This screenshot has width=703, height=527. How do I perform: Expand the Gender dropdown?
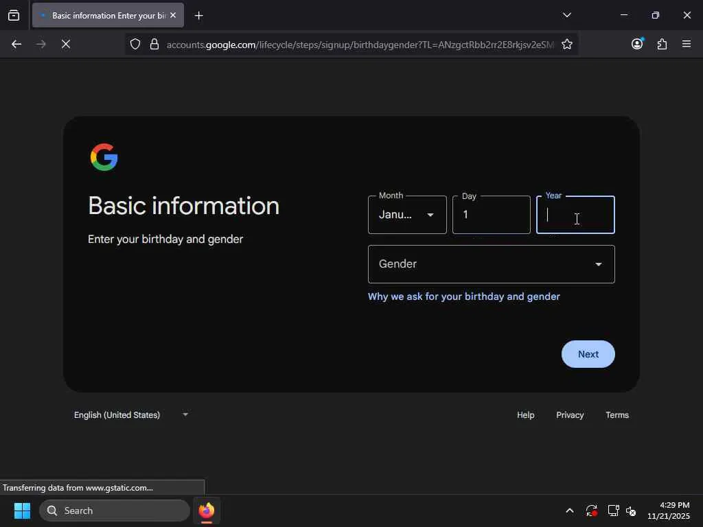coord(492,264)
